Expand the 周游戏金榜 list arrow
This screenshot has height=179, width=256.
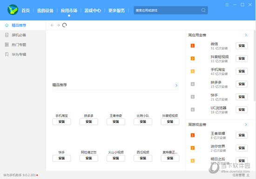[x=246, y=125]
